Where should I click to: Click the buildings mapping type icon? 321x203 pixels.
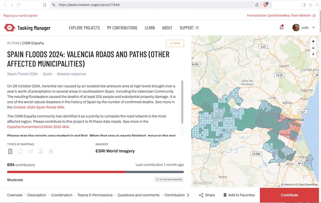(20, 151)
